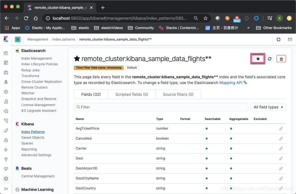296x194 pixels.
Task: Open Watcher in the management menu
Action: pos(28,93)
